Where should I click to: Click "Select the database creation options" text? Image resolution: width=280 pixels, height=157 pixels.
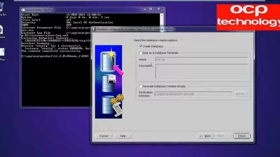click(156, 41)
